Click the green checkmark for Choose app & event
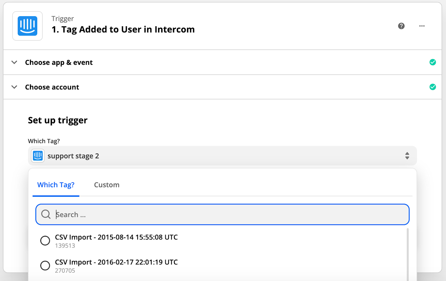This screenshot has height=281, width=446. [x=433, y=62]
